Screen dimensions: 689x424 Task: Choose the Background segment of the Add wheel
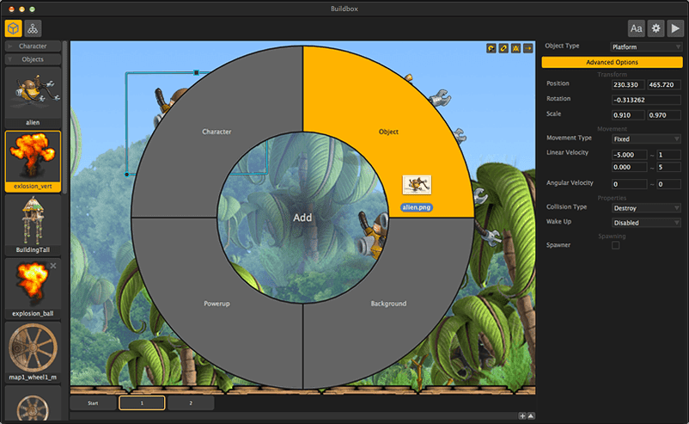(x=388, y=304)
